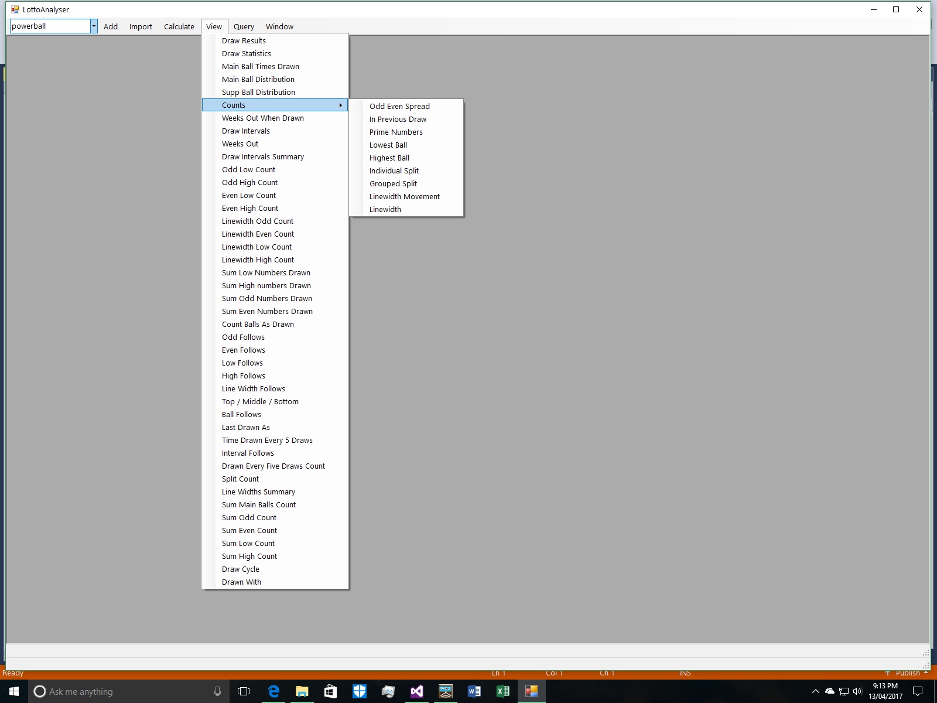The width and height of the screenshot is (937, 703).
Task: Open Windows Defender from the taskbar
Action: pos(360,691)
